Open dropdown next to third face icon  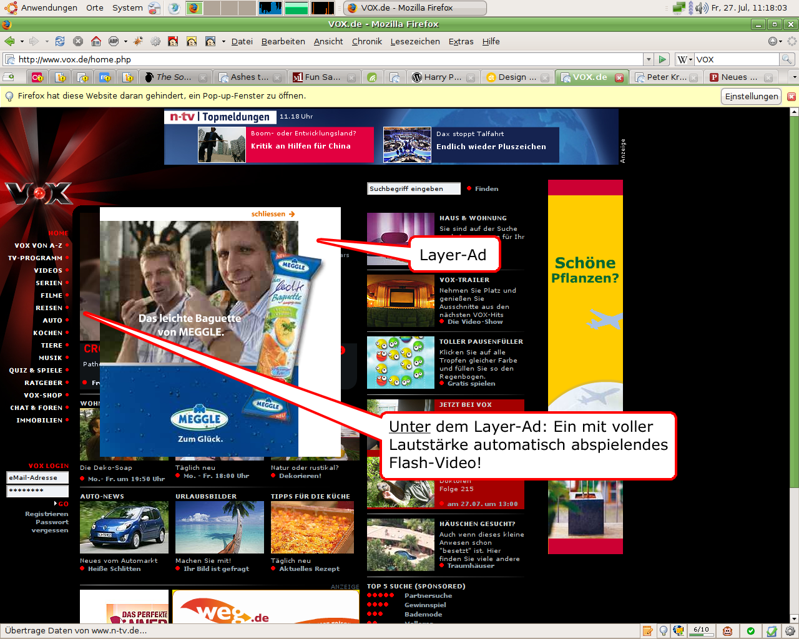223,42
